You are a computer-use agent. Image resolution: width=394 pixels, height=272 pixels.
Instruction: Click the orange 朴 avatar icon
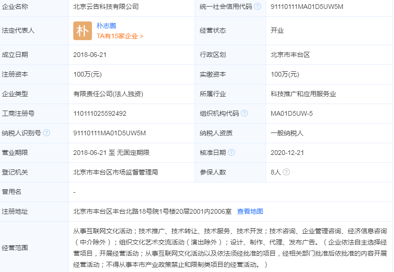pyautogui.click(x=83, y=31)
